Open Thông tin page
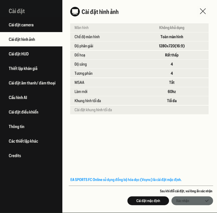The height and width of the screenshot is (213, 217). pyautogui.click(x=17, y=127)
